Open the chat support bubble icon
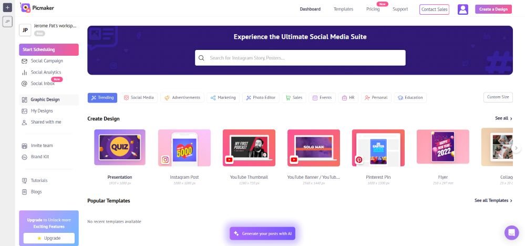The height and width of the screenshot is (246, 525). 512,232
